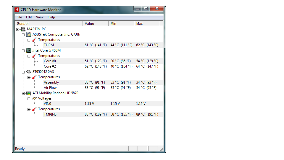Click the MARTIN-PC computer icon
Image resolution: width=284 pixels, height=160 pixels.
click(23, 29)
